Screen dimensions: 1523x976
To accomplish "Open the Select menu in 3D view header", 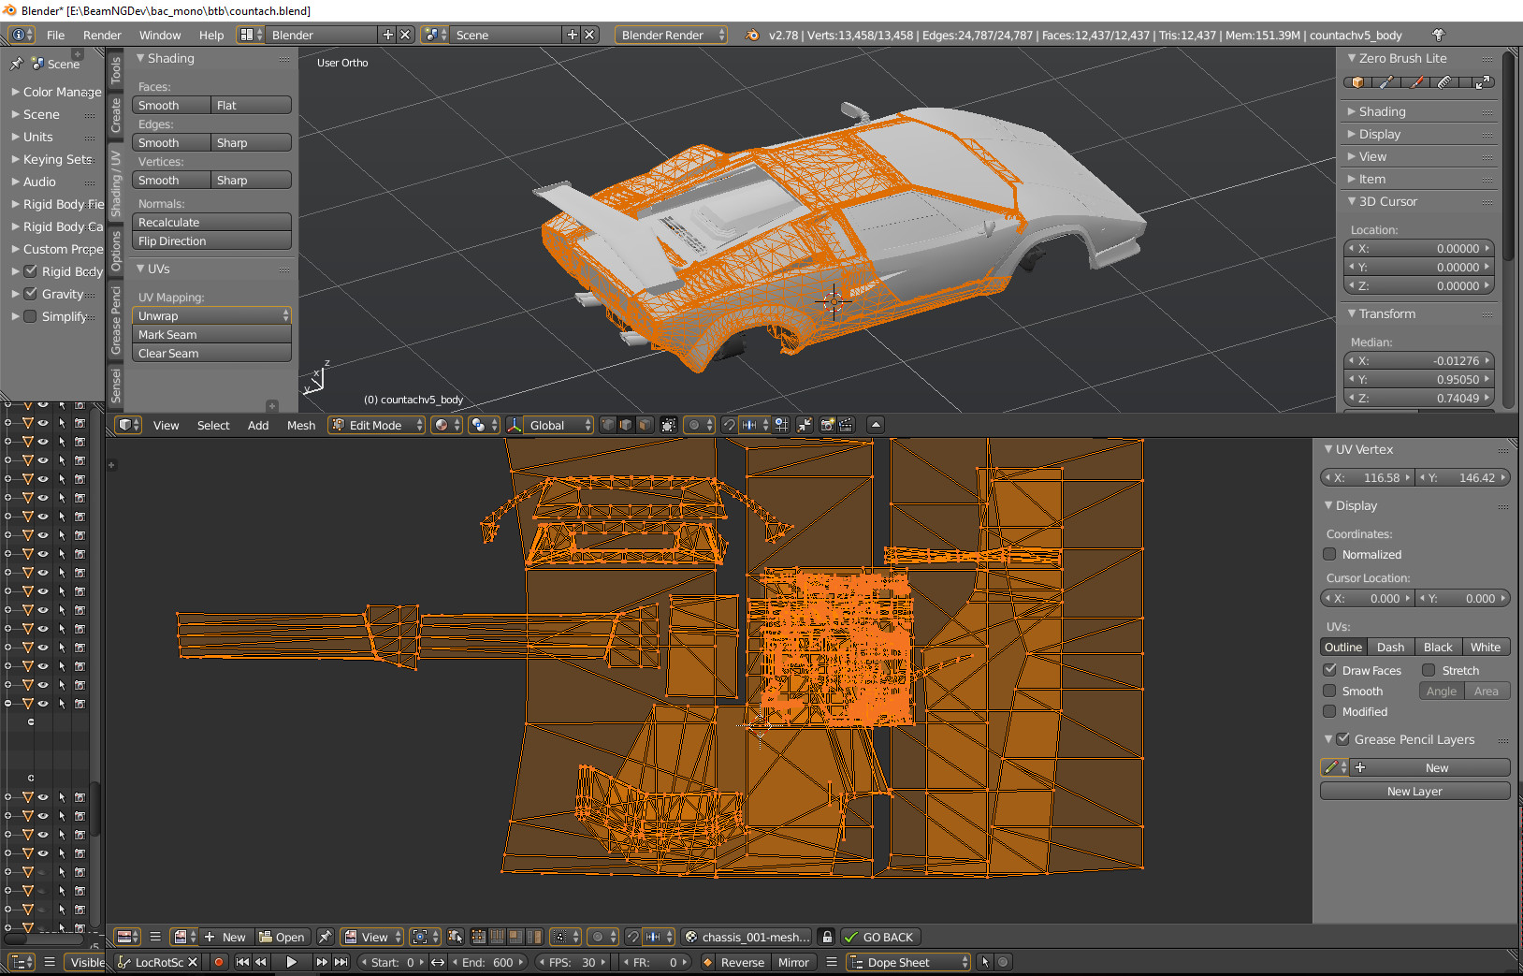I will (213, 425).
